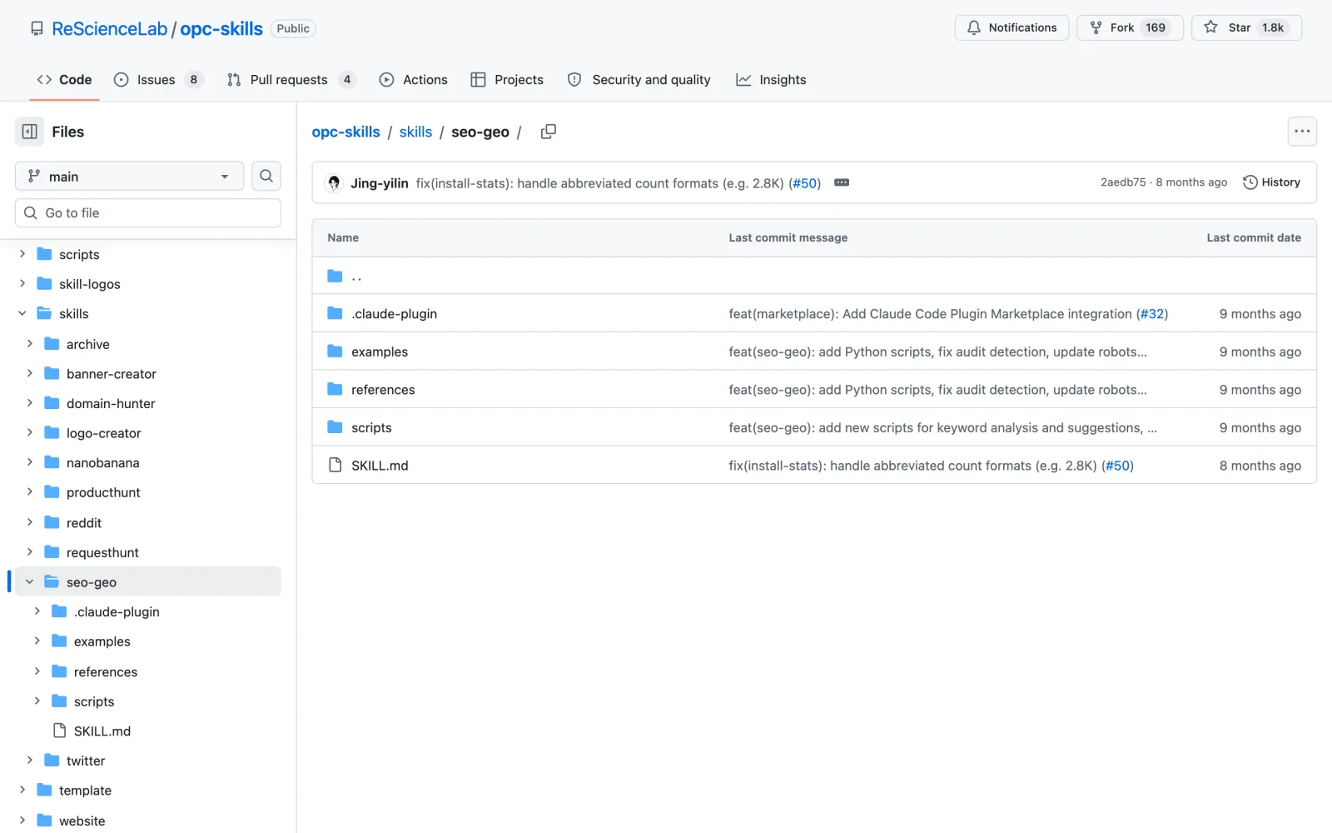Open the Projects tab
Image resolution: width=1332 pixels, height=833 pixels.
pyautogui.click(x=507, y=80)
